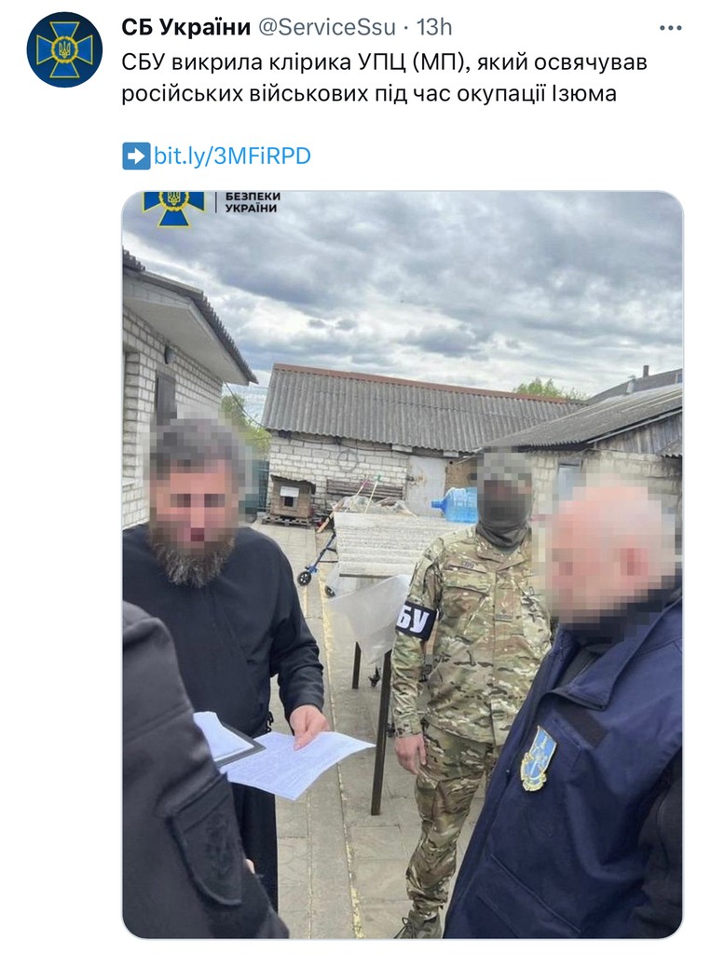Open the @ServiceSsu handle

point(327,27)
